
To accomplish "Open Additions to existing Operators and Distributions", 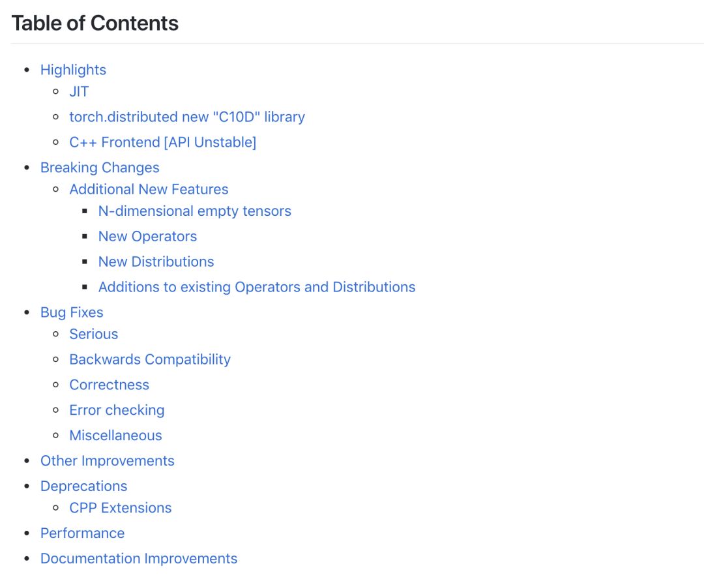I will (x=257, y=288).
